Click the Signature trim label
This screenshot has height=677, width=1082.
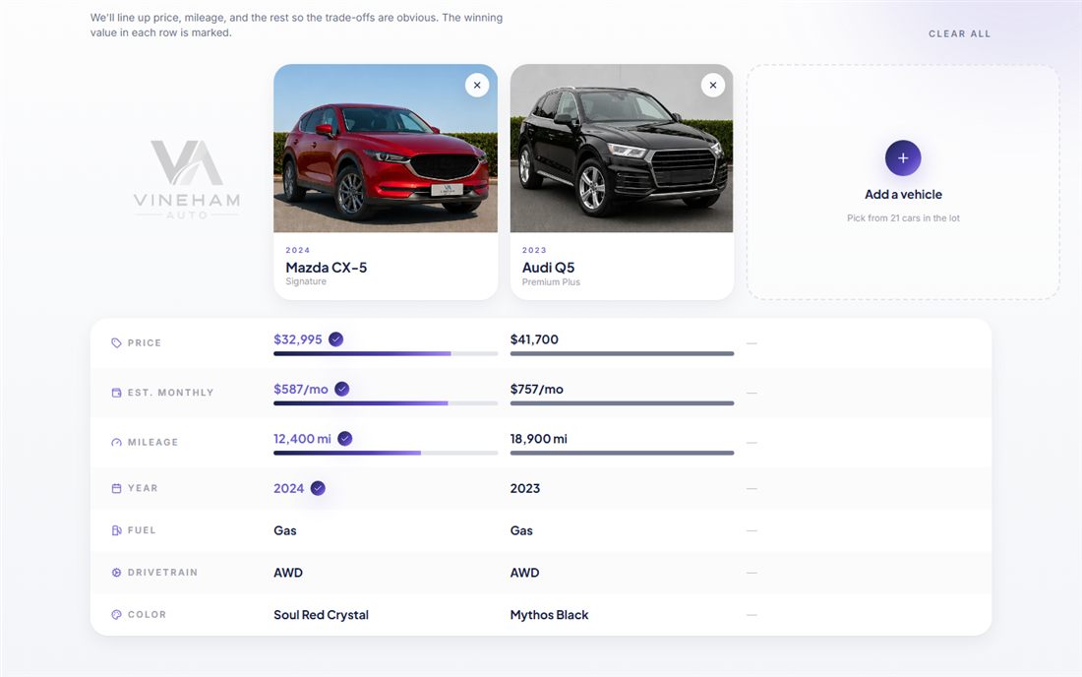pyautogui.click(x=306, y=281)
